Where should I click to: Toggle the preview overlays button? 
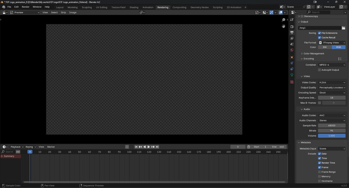[x=281, y=13]
